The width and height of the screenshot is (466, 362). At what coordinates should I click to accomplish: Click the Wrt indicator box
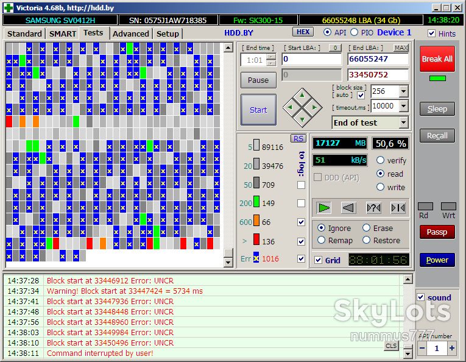[x=448, y=206]
